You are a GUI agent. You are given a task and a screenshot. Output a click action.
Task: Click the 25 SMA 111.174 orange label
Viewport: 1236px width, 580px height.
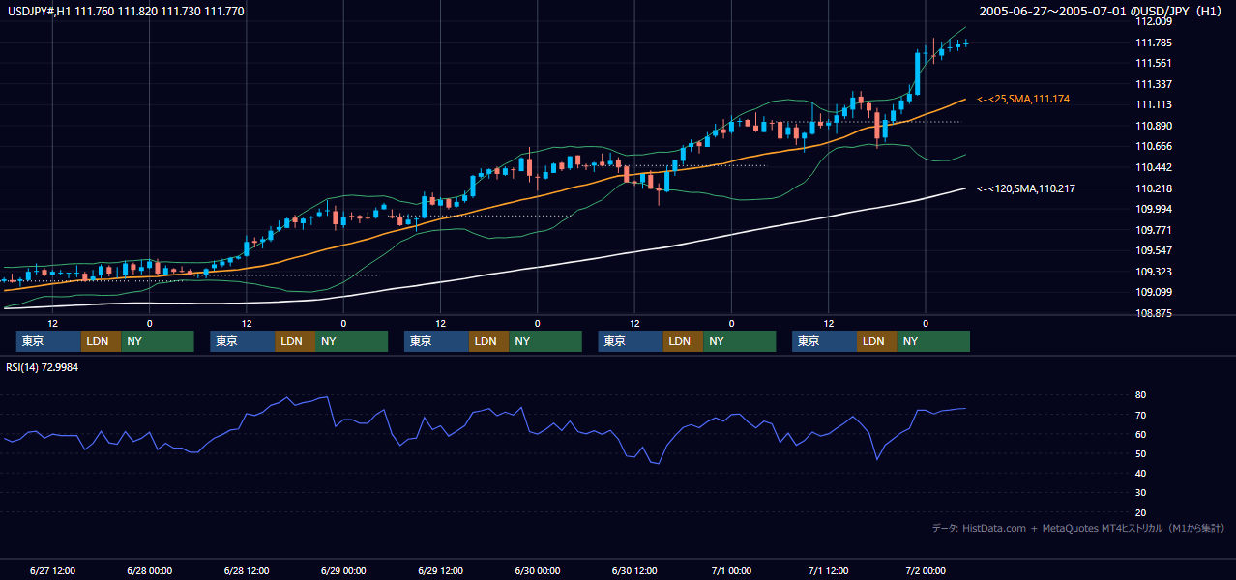[x=1023, y=99]
